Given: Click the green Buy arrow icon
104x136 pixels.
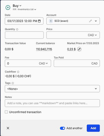Looking at the screenshot, I should pos(8,8).
